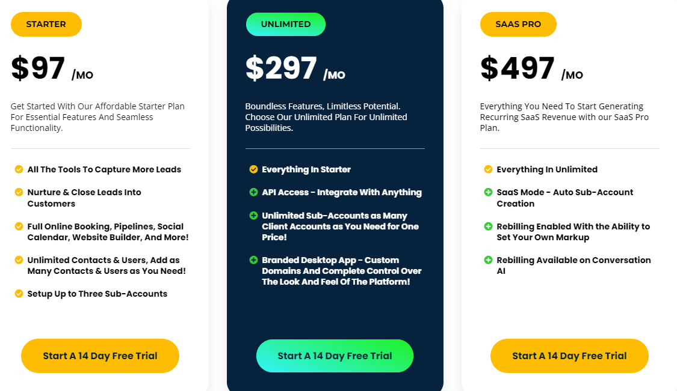Click checkmark beside Unlimited Contacts & Users

[x=19, y=259]
